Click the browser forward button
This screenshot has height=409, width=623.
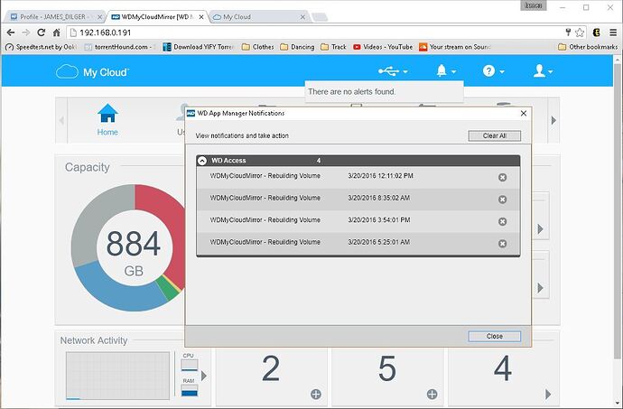click(26, 33)
